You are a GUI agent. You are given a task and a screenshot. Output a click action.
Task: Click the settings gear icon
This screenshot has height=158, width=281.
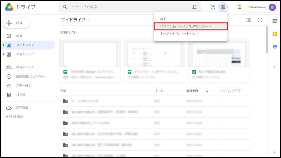[x=223, y=7]
